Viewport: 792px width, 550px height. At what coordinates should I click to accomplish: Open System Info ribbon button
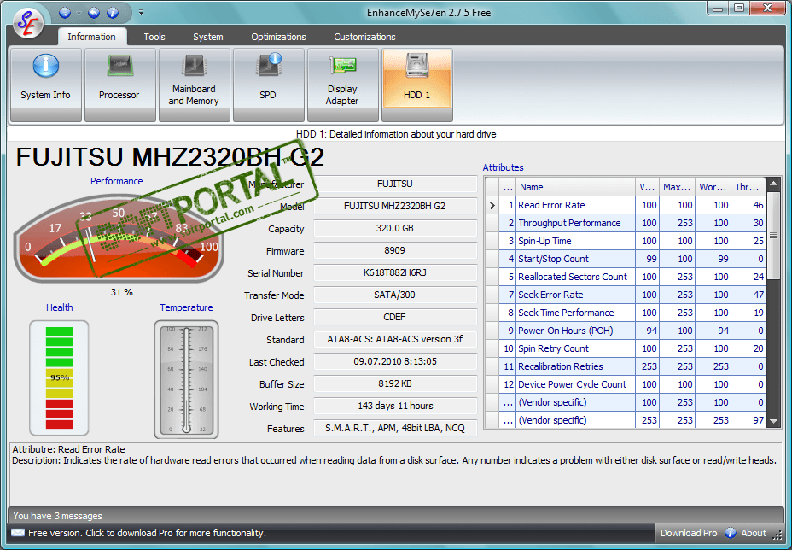[x=45, y=85]
